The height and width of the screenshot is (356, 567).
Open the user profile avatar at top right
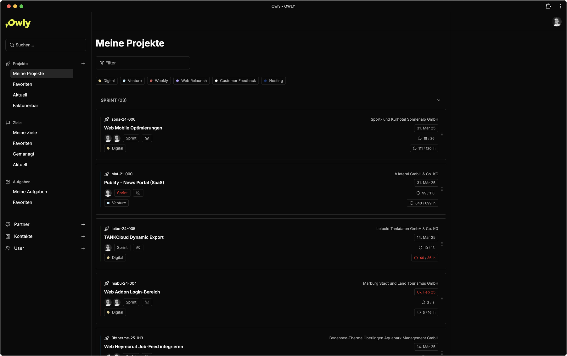coord(557,22)
